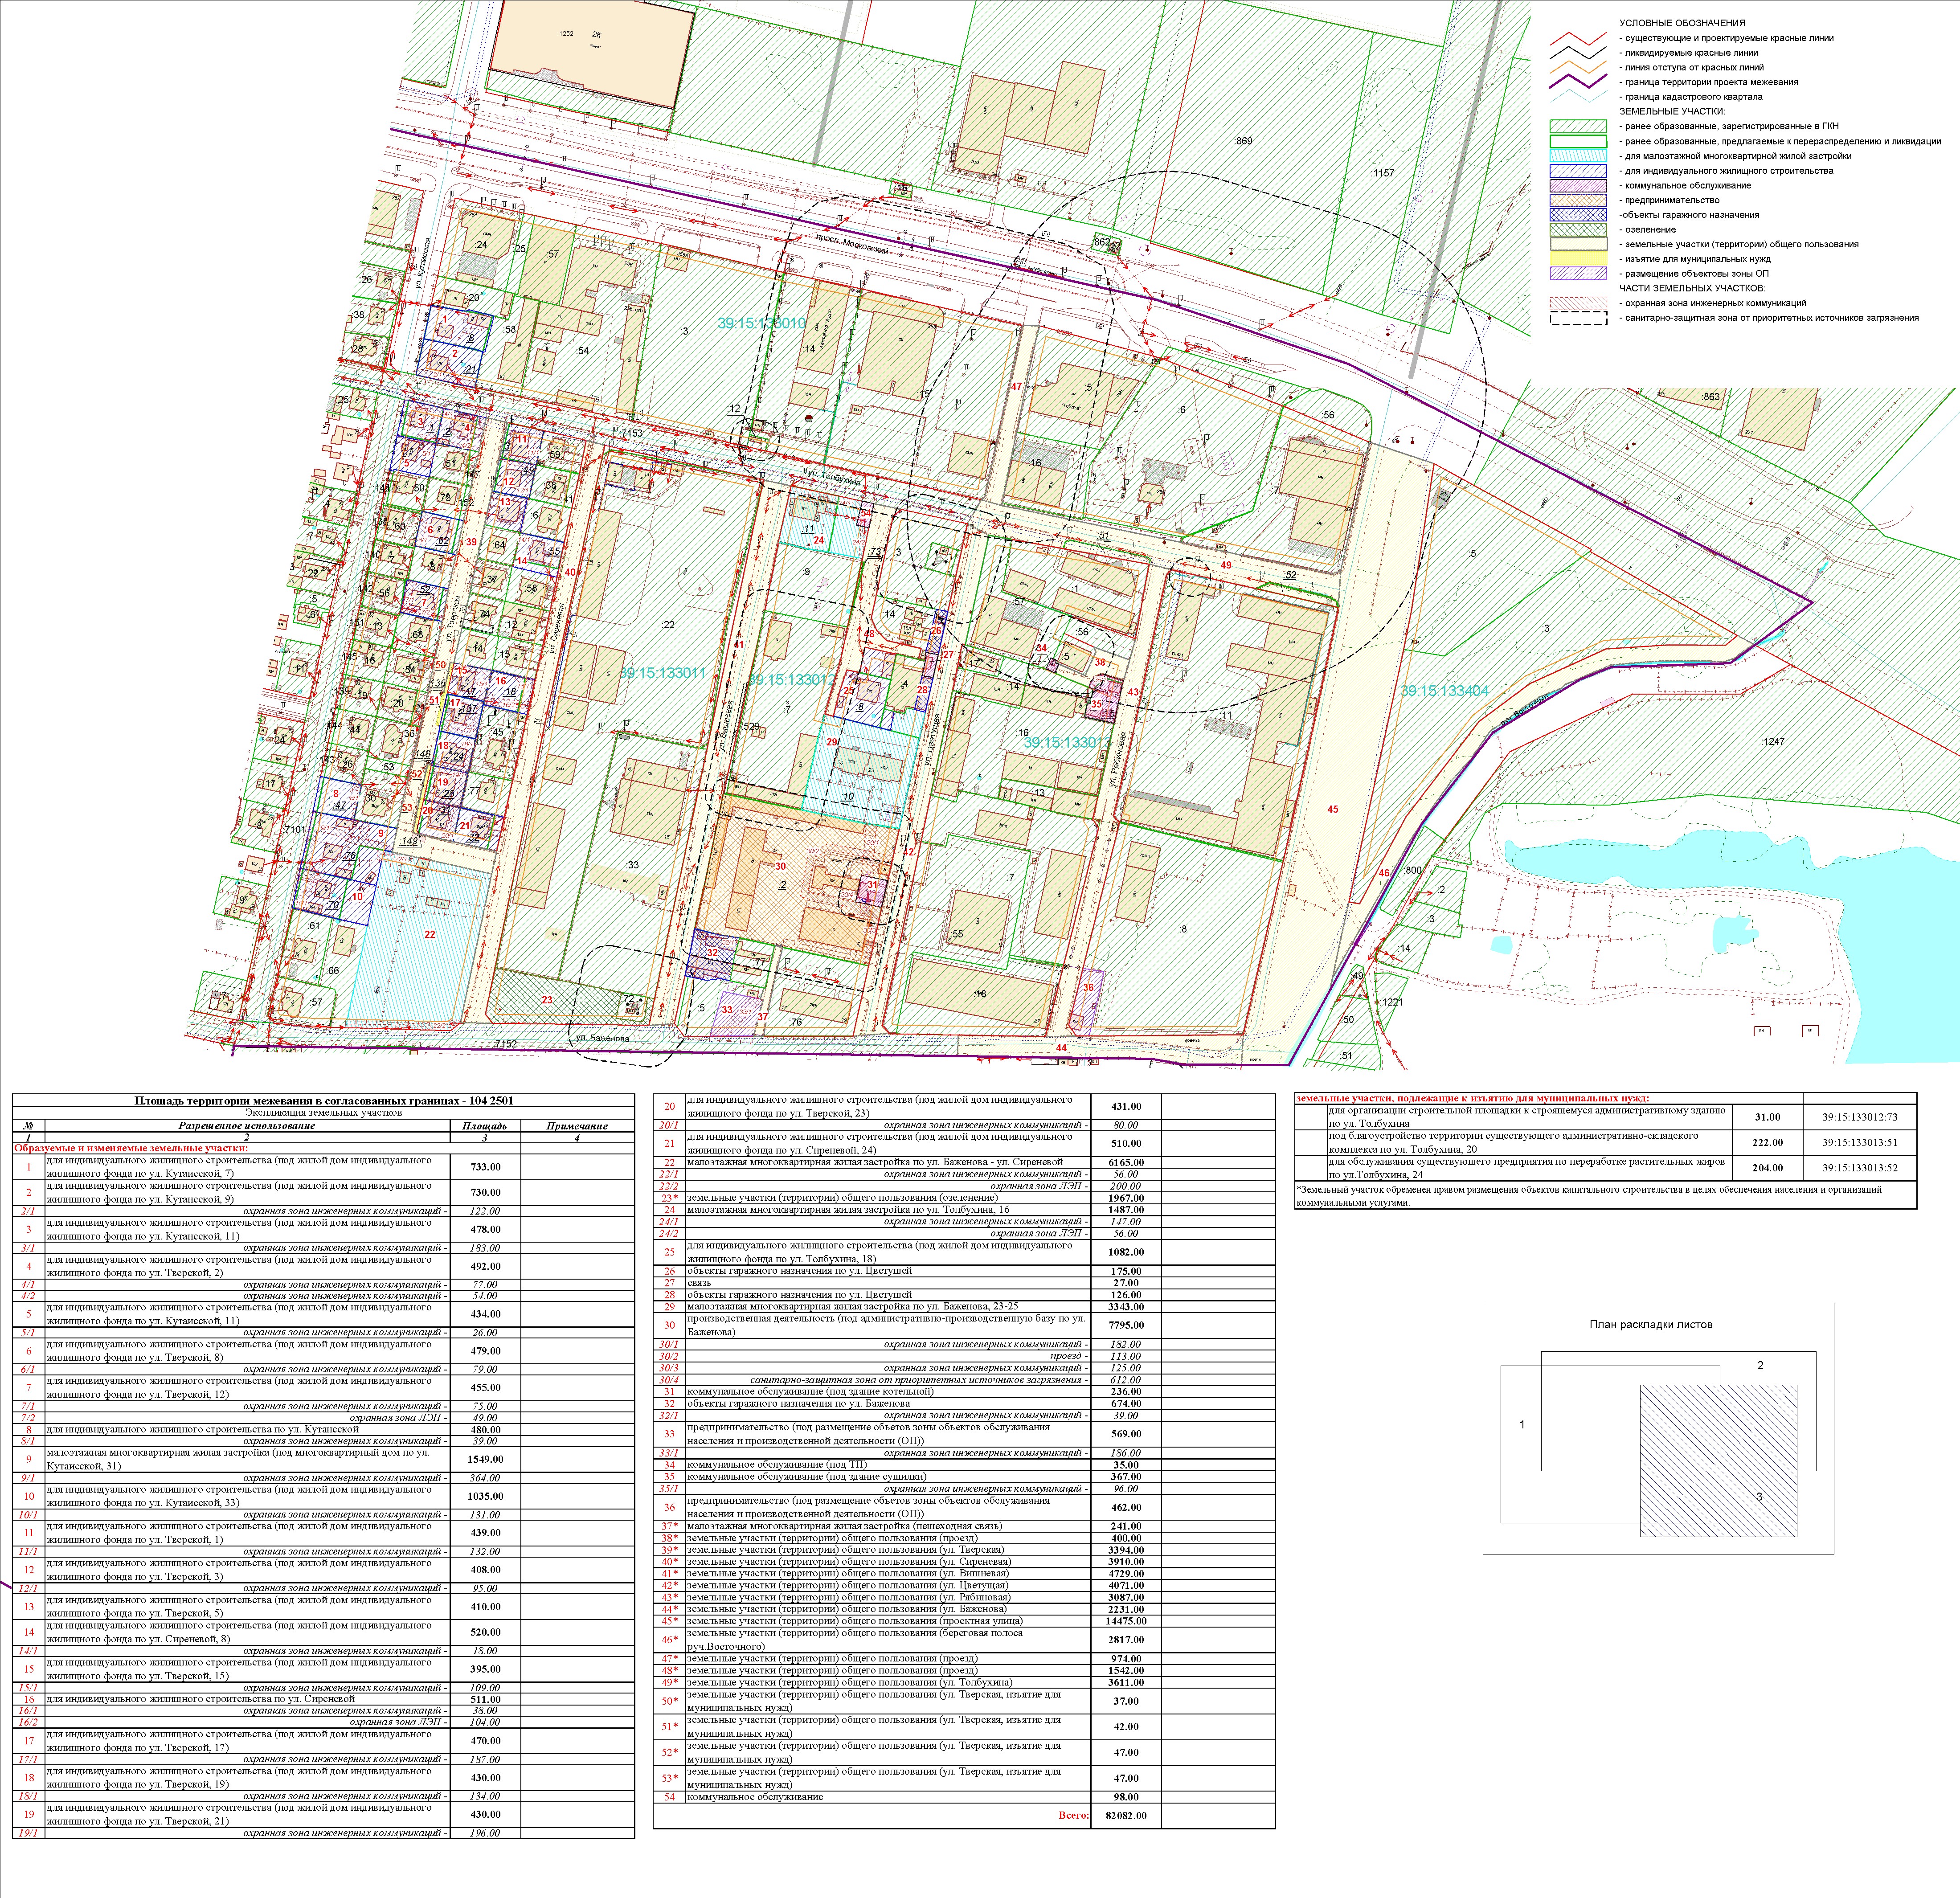1960x1898 pixels.
Task: Click the Всего total area value 82082.00
Action: click(x=1126, y=1815)
